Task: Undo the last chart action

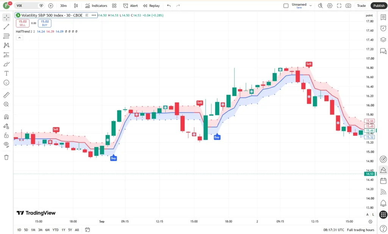Action: pos(169,6)
